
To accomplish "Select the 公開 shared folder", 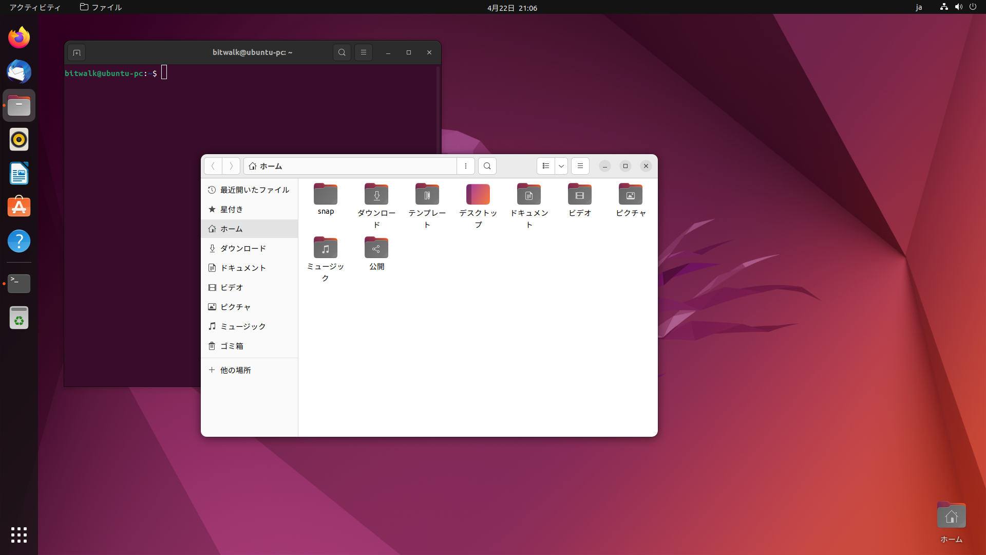I will tap(376, 248).
